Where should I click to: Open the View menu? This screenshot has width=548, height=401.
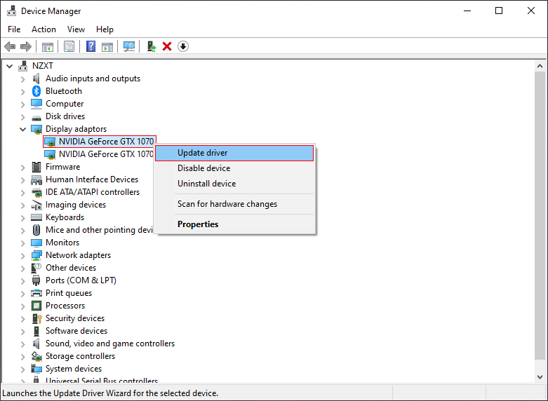(76, 29)
